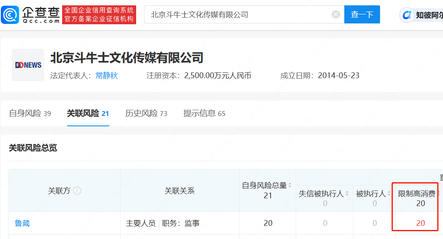Click establishment date 2014-05-23
The height and width of the screenshot is (239, 443).
(x=339, y=75)
